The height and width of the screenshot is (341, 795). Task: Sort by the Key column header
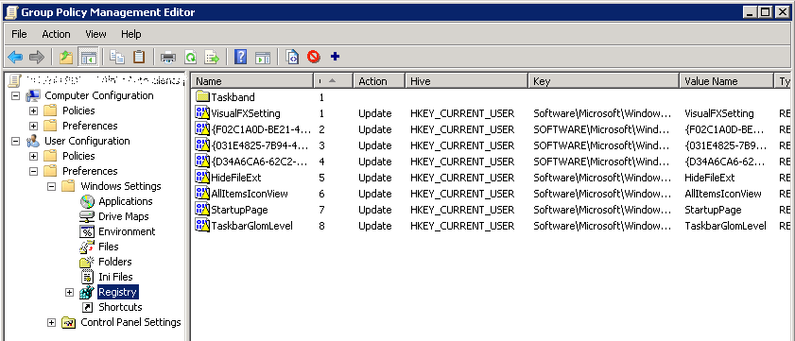click(x=604, y=81)
